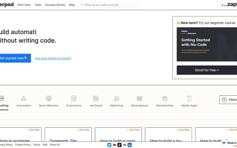Open the Twitter social icon in footer

109,145
